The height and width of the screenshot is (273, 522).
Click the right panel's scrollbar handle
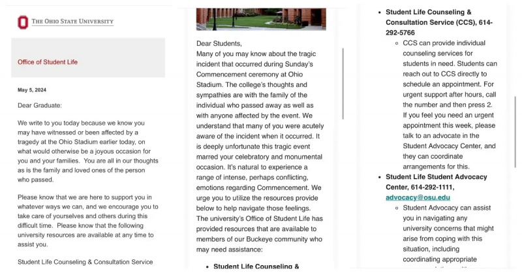(x=515, y=132)
